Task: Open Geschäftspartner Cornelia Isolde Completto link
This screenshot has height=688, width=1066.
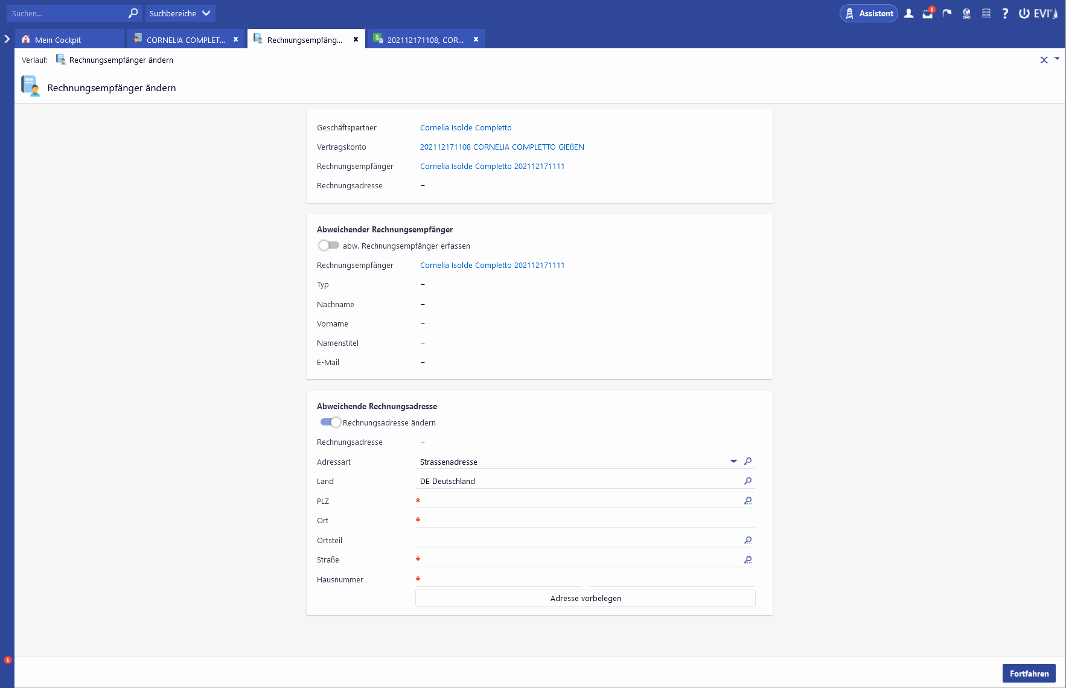Action: point(465,128)
